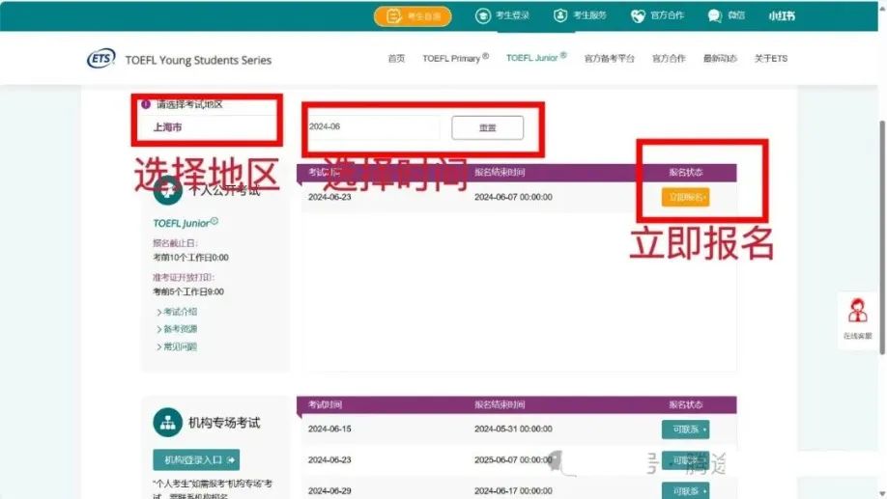Open the 小红书 link

pyautogui.click(x=782, y=15)
